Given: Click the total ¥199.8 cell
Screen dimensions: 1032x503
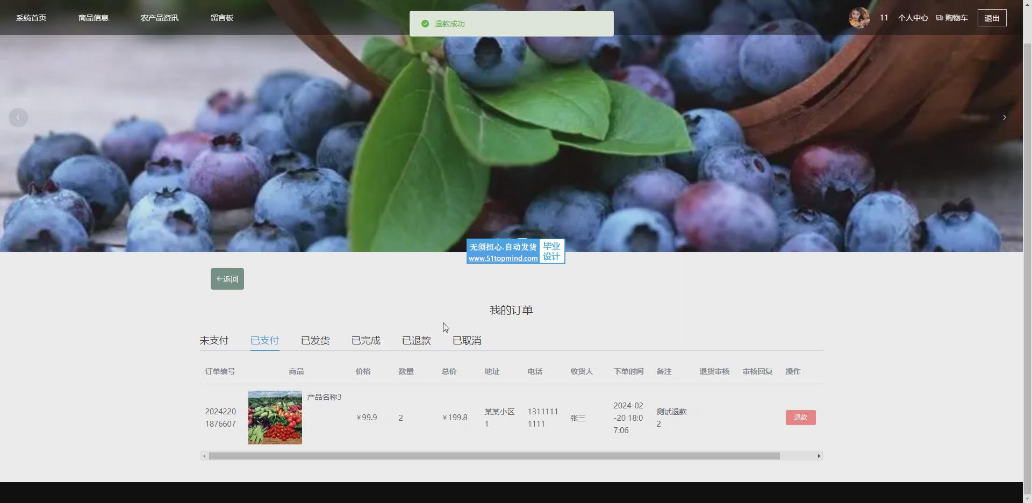Looking at the screenshot, I should click(x=455, y=418).
